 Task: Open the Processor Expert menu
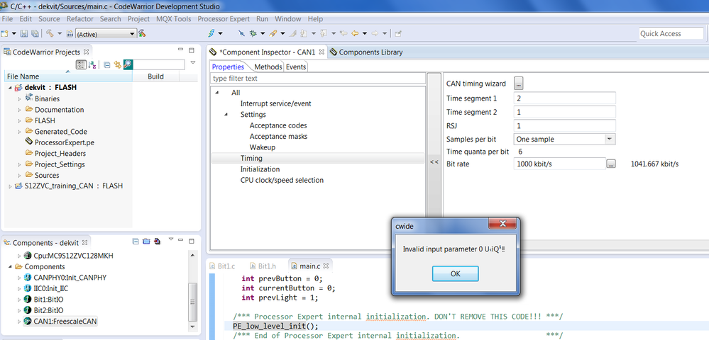pos(224,19)
